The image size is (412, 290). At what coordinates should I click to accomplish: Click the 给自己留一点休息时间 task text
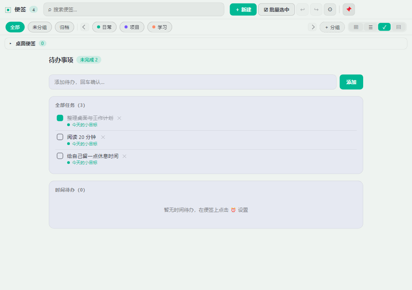(x=93, y=156)
